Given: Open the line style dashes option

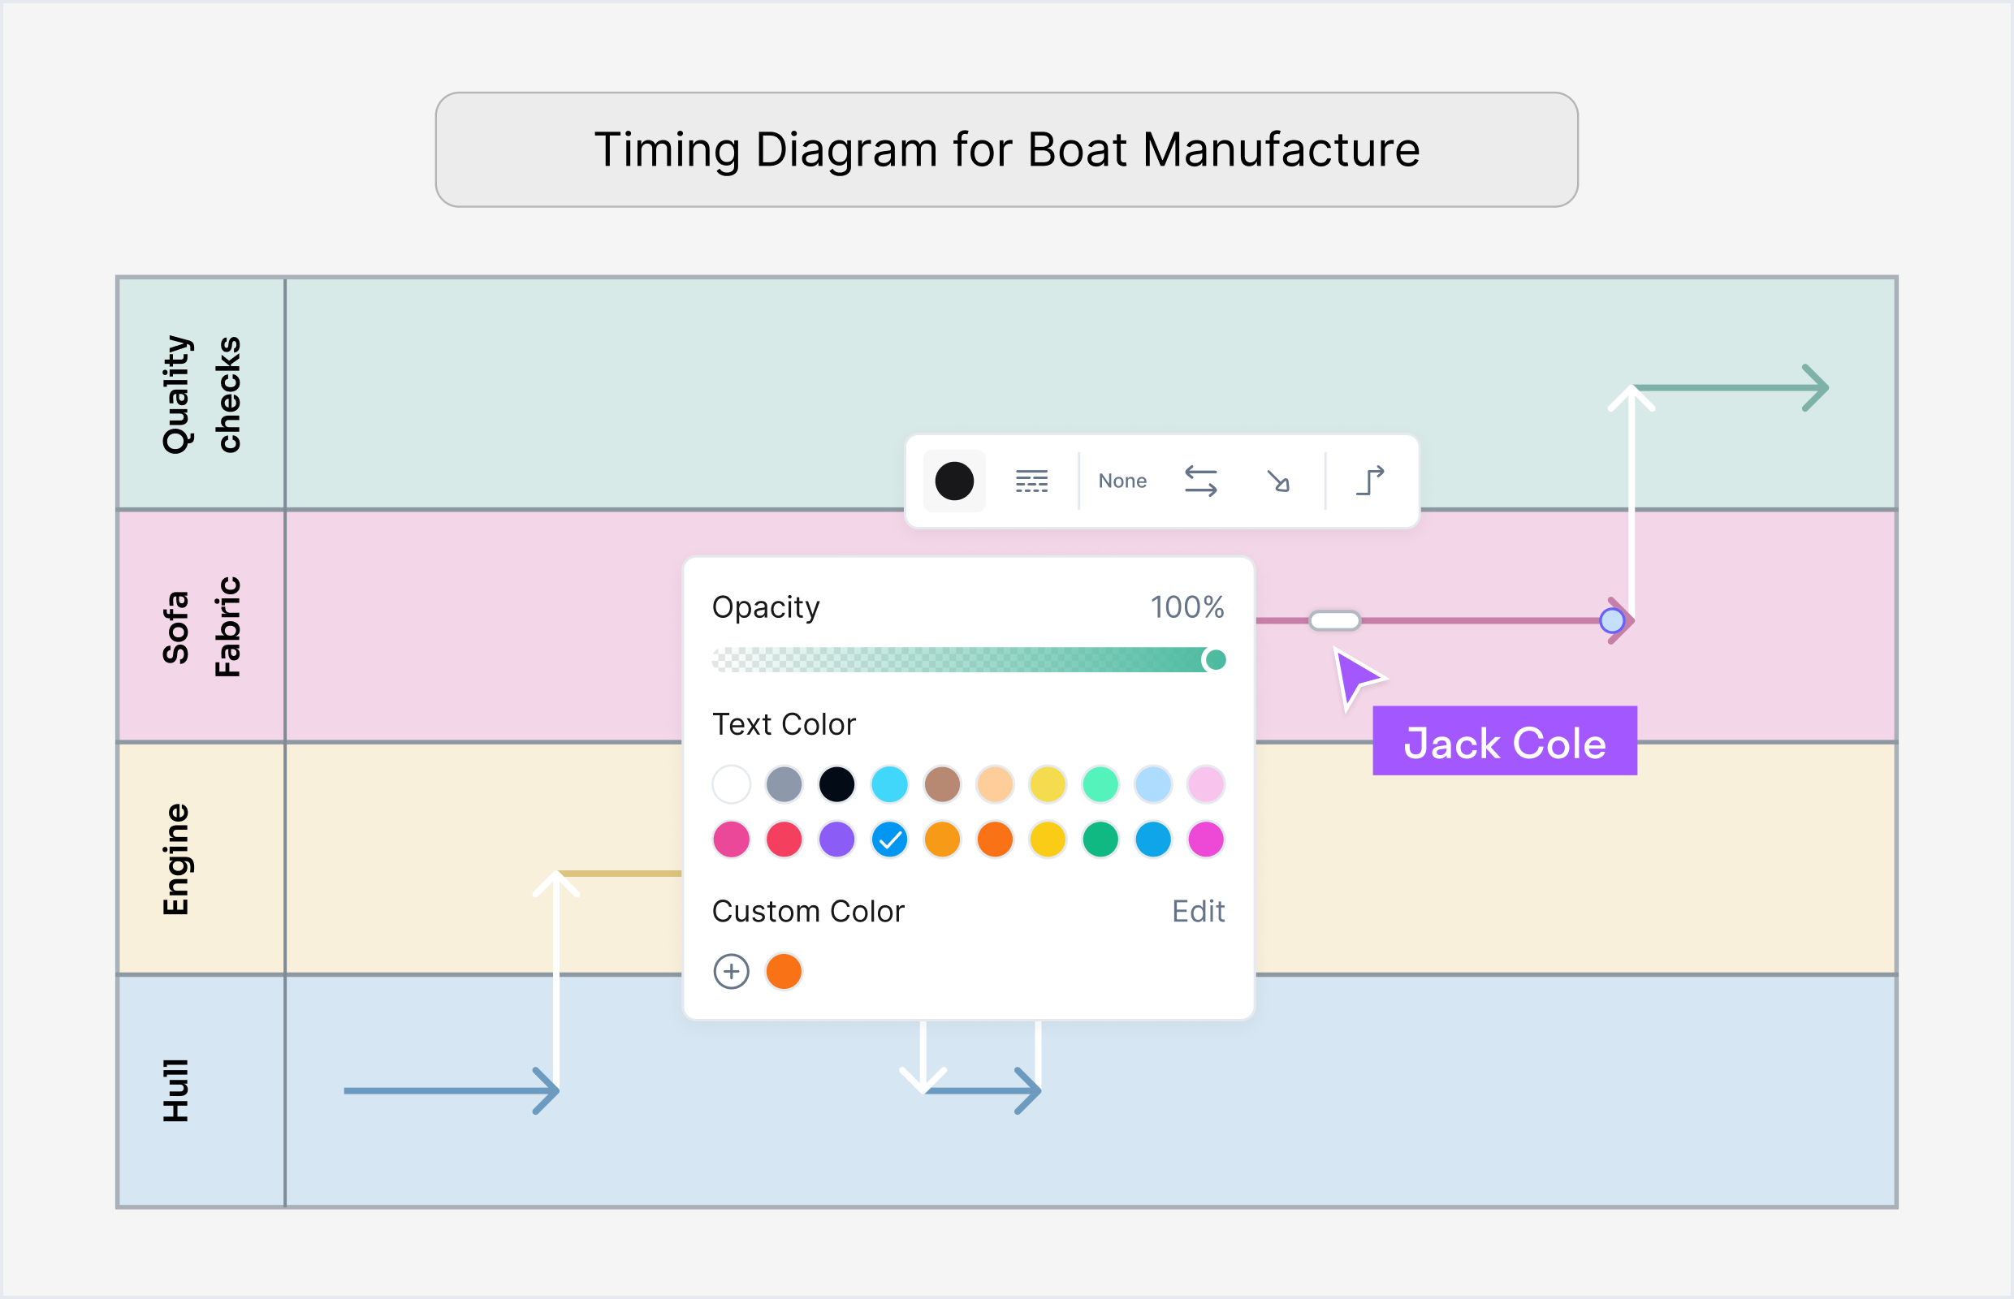Looking at the screenshot, I should 1031,481.
